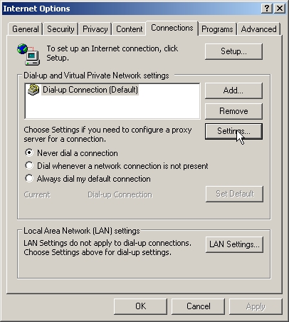
Task: Click Add... to add a connection
Action: click(233, 90)
